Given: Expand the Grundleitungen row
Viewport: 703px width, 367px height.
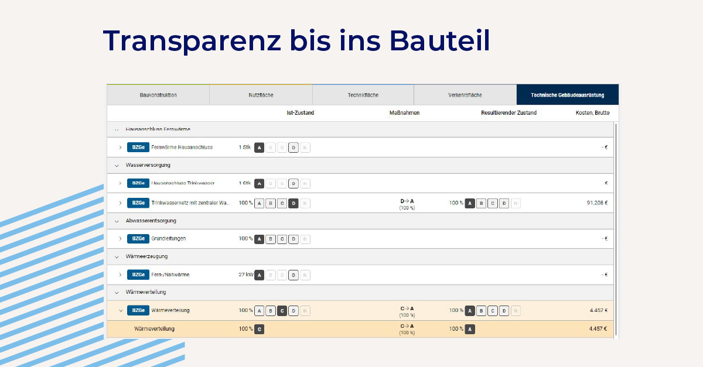Looking at the screenshot, I should (121, 239).
